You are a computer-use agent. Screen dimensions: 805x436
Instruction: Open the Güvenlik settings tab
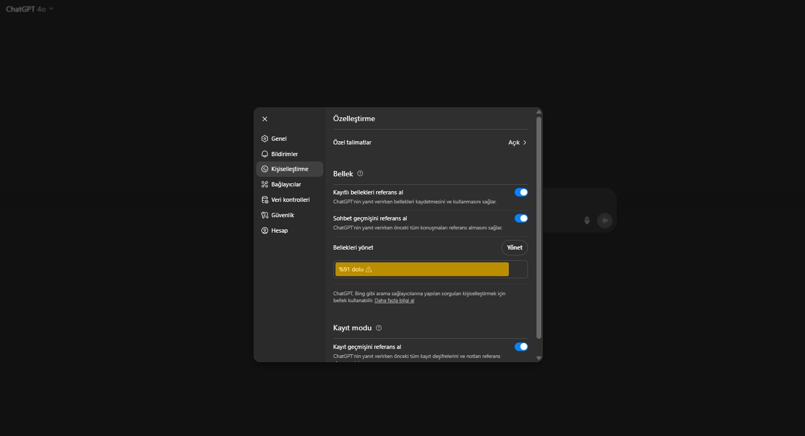[x=290, y=215]
